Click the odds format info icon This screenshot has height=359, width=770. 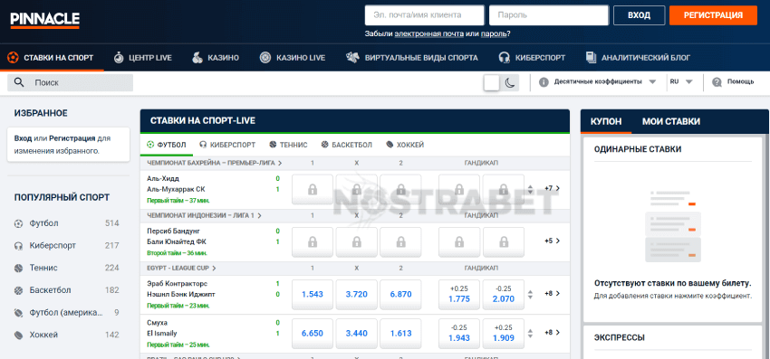pyautogui.click(x=544, y=82)
